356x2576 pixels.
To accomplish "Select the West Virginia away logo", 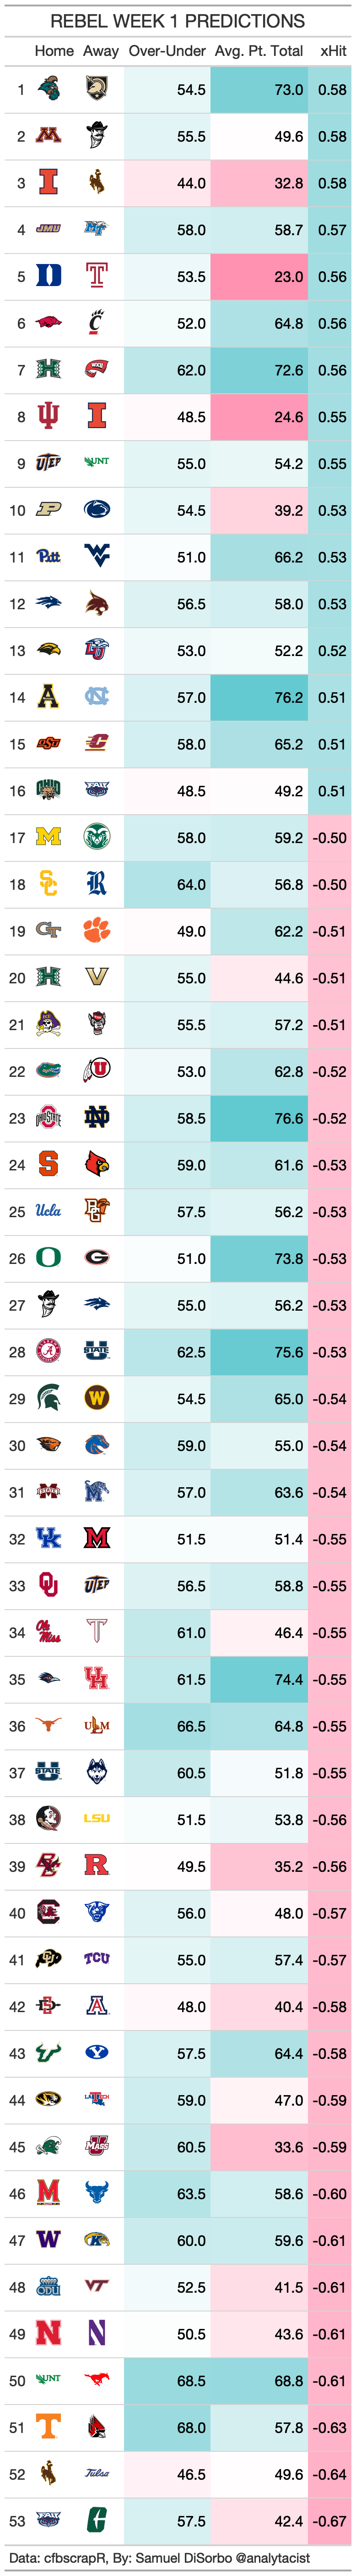I will 97,556.
